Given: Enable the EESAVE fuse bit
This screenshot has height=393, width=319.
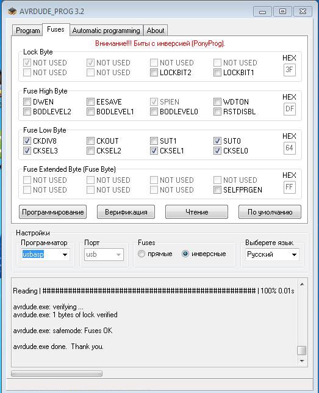Looking at the screenshot, I should click(90, 101).
